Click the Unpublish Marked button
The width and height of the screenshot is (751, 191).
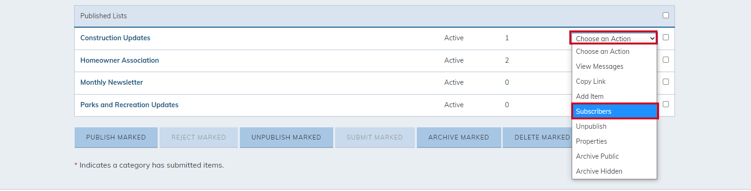point(286,138)
